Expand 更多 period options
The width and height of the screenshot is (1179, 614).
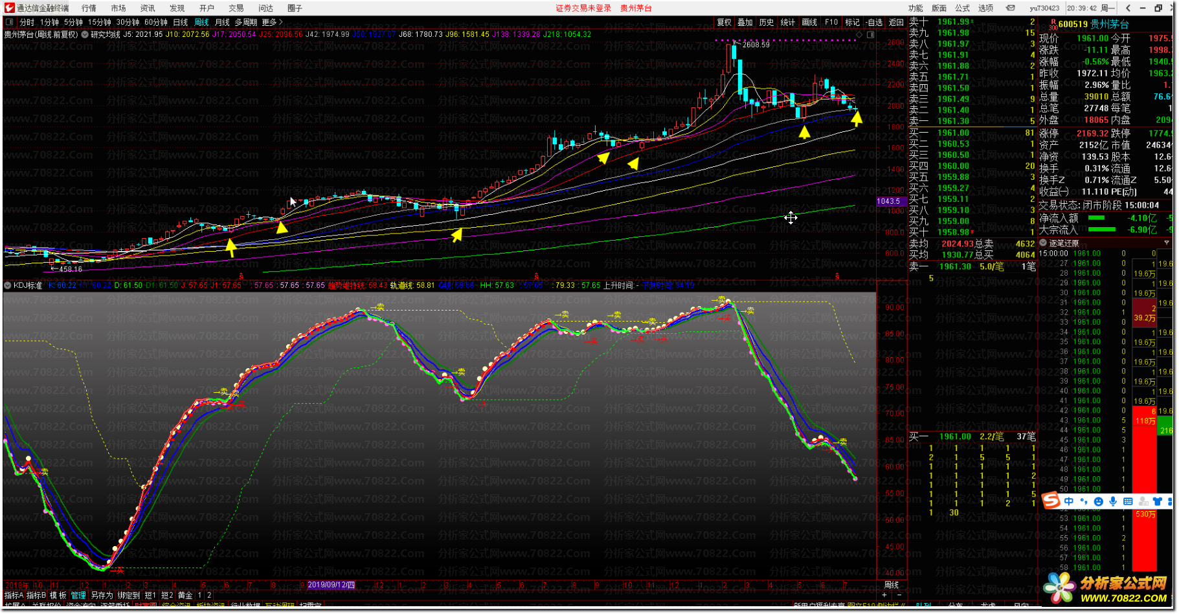click(x=272, y=22)
